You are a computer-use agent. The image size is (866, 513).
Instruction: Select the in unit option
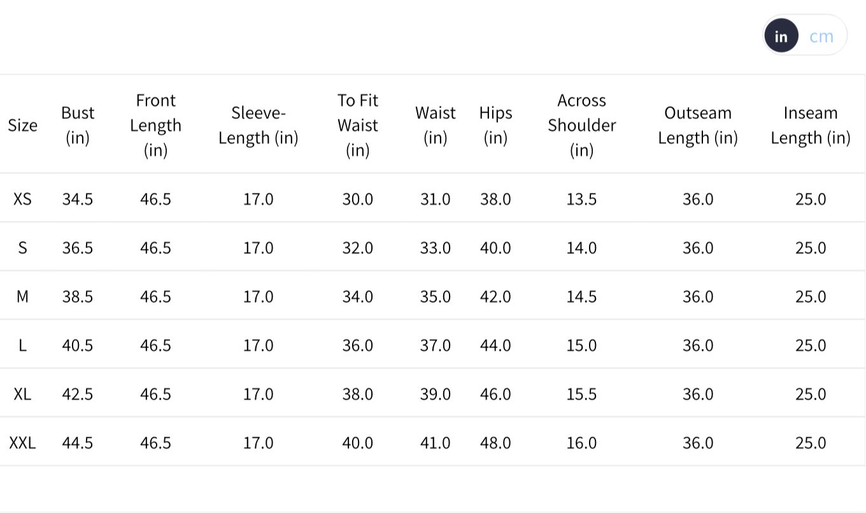click(781, 36)
